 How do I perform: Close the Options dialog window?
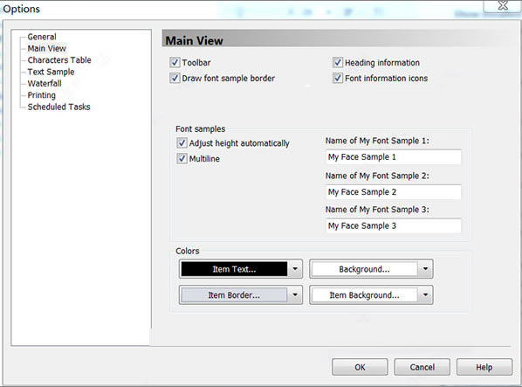coord(503,5)
